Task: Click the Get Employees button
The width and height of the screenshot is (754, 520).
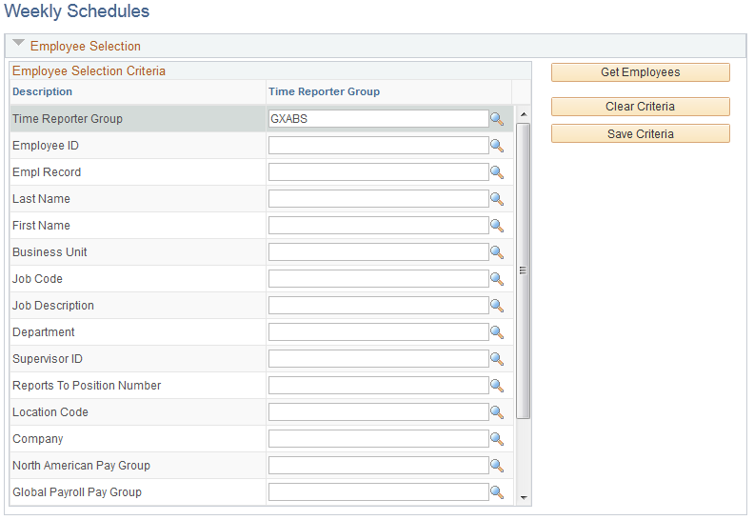Action: 641,72
